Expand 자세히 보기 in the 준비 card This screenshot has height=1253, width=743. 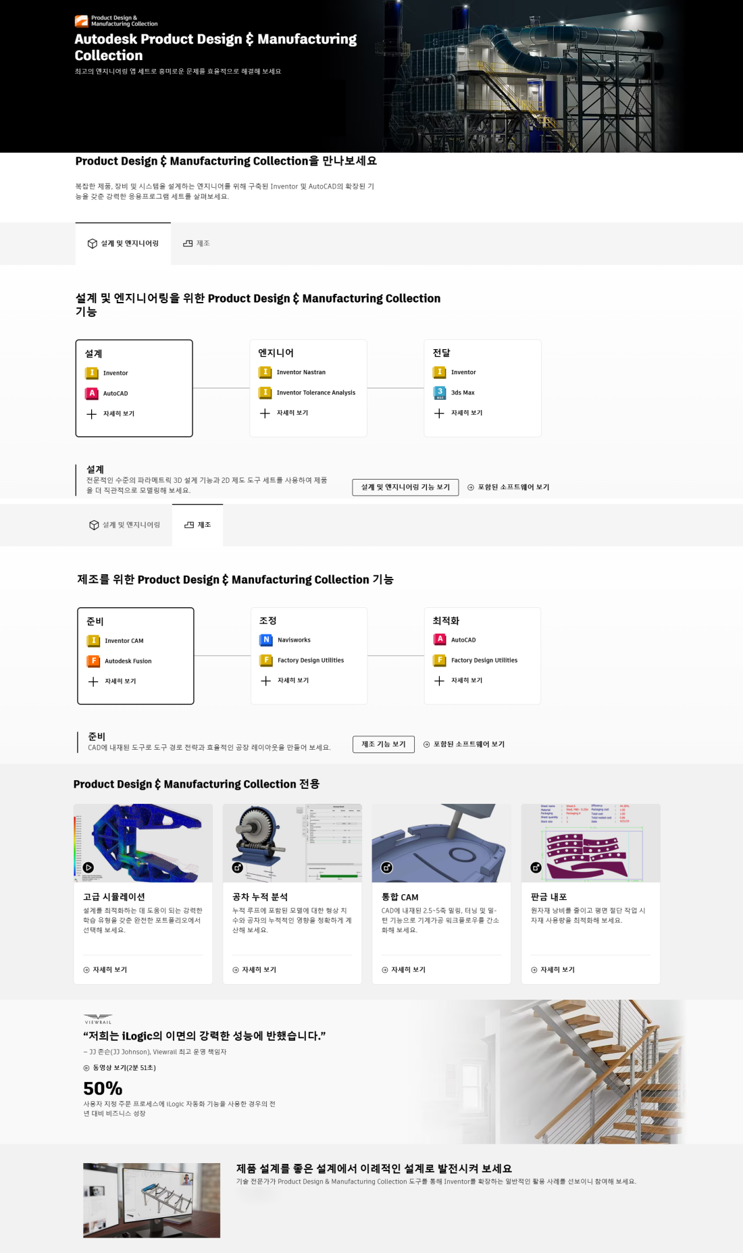coord(112,681)
